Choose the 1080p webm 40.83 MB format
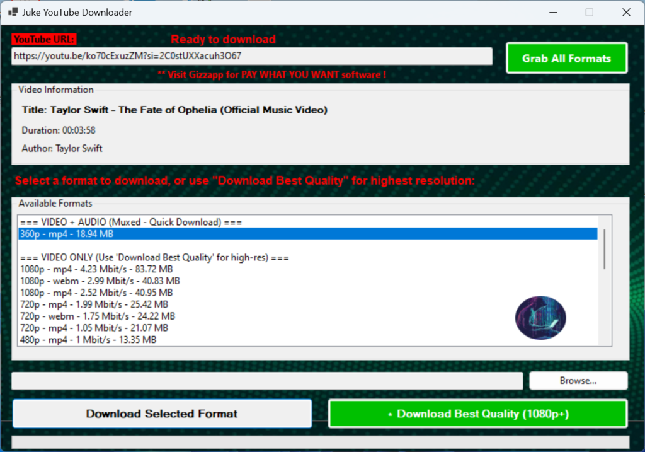Viewport: 645px width, 452px height. click(100, 281)
